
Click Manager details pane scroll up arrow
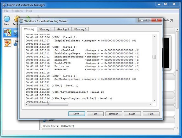pos(177,30)
